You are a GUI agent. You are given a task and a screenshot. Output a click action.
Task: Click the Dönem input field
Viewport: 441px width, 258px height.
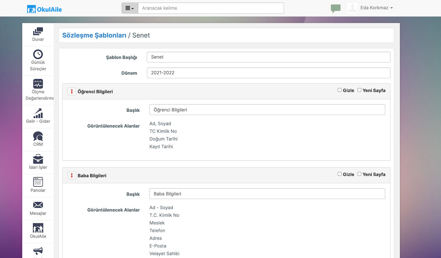269,73
